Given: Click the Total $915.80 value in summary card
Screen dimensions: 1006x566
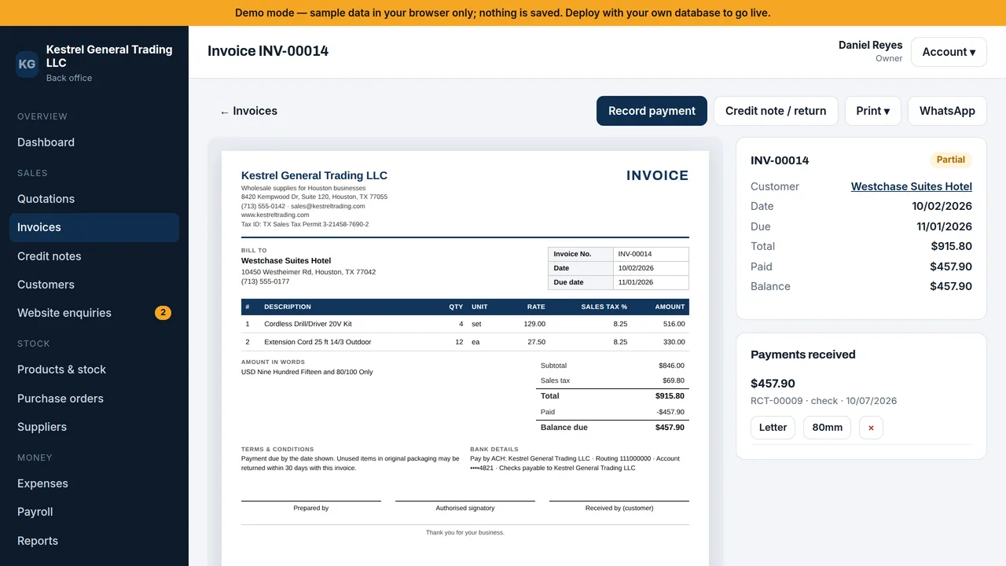Looking at the screenshot, I should pyautogui.click(x=951, y=246).
